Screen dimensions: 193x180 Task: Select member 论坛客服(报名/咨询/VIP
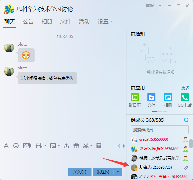point(160,149)
